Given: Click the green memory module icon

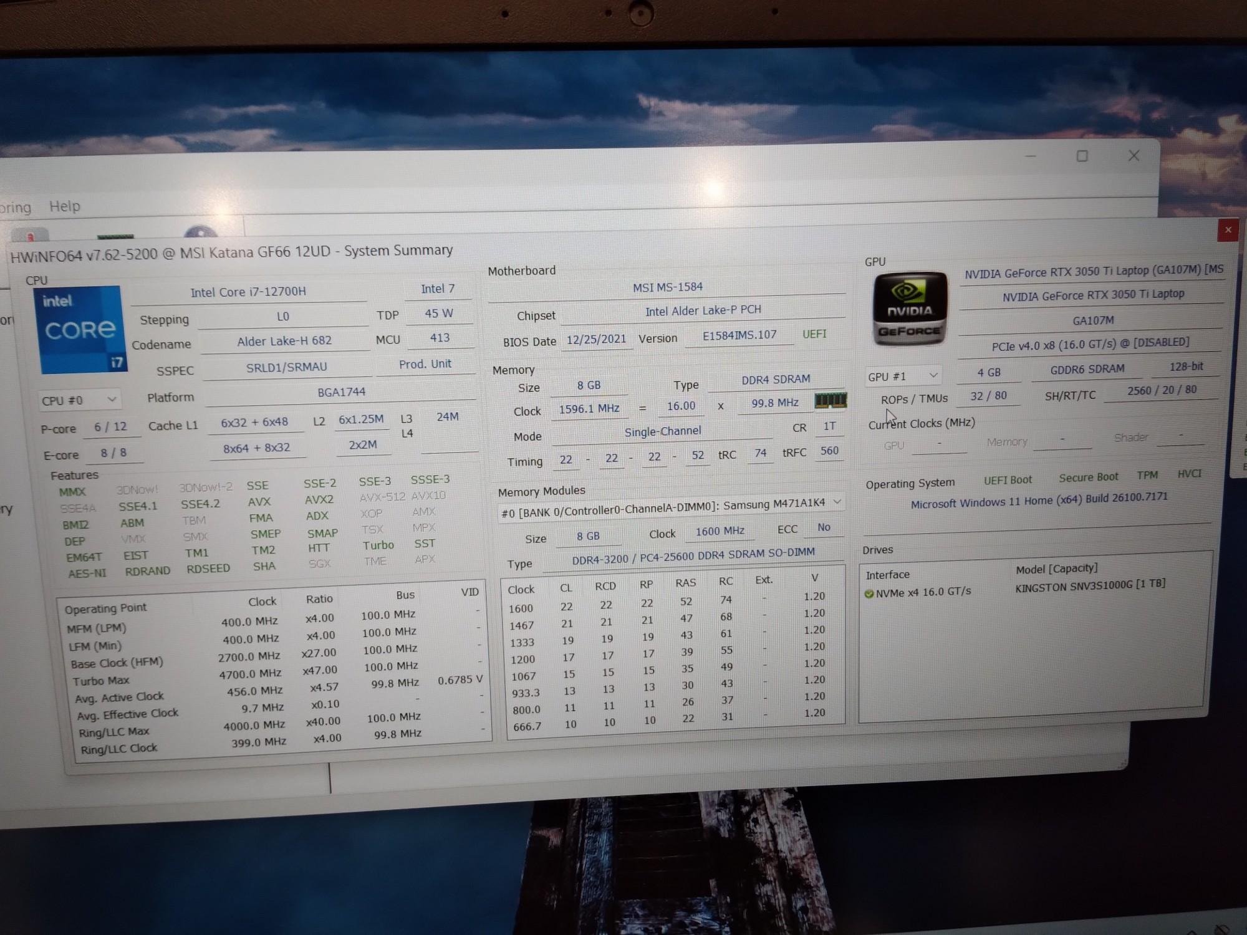Looking at the screenshot, I should click(830, 400).
